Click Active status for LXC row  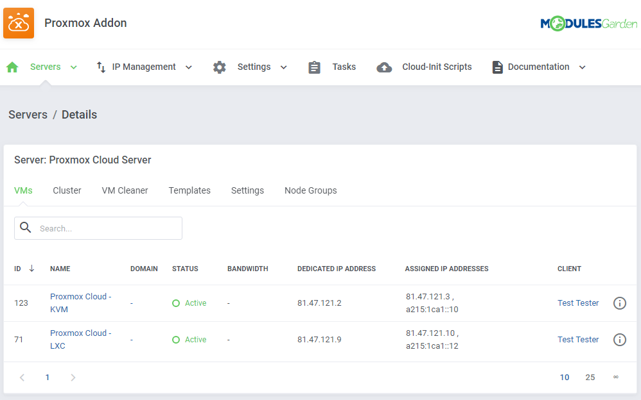tap(189, 340)
